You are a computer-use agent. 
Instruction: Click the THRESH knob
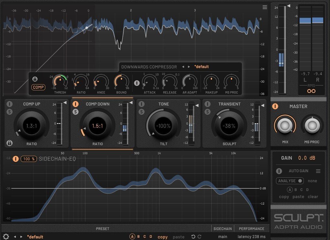point(60,82)
